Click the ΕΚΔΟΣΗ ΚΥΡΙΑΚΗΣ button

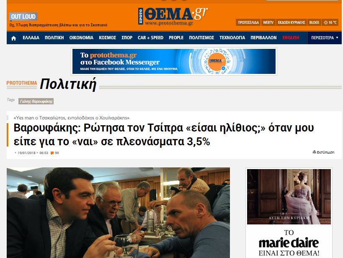pyautogui.click(x=291, y=23)
